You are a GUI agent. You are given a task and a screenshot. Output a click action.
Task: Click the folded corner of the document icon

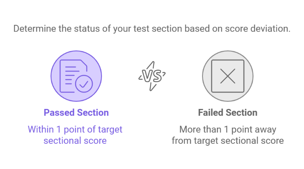(x=85, y=64)
